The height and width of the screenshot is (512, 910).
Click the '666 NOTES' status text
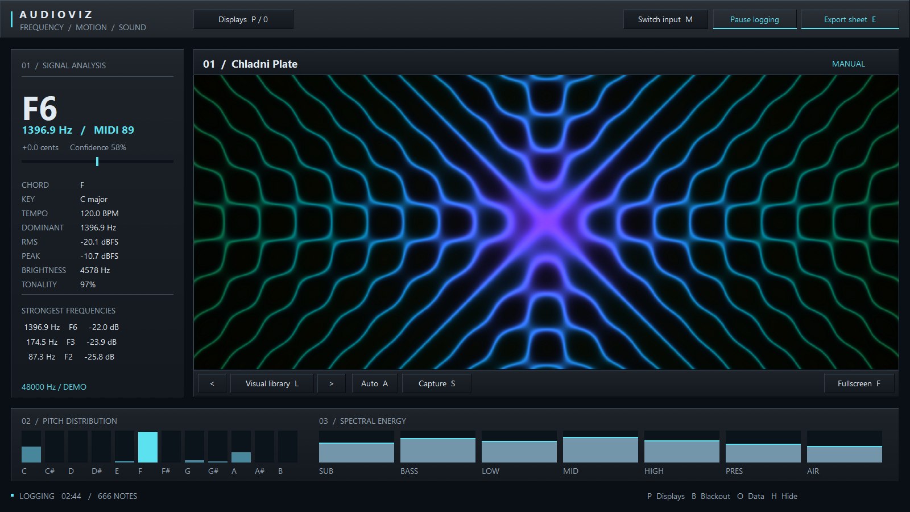coord(118,496)
